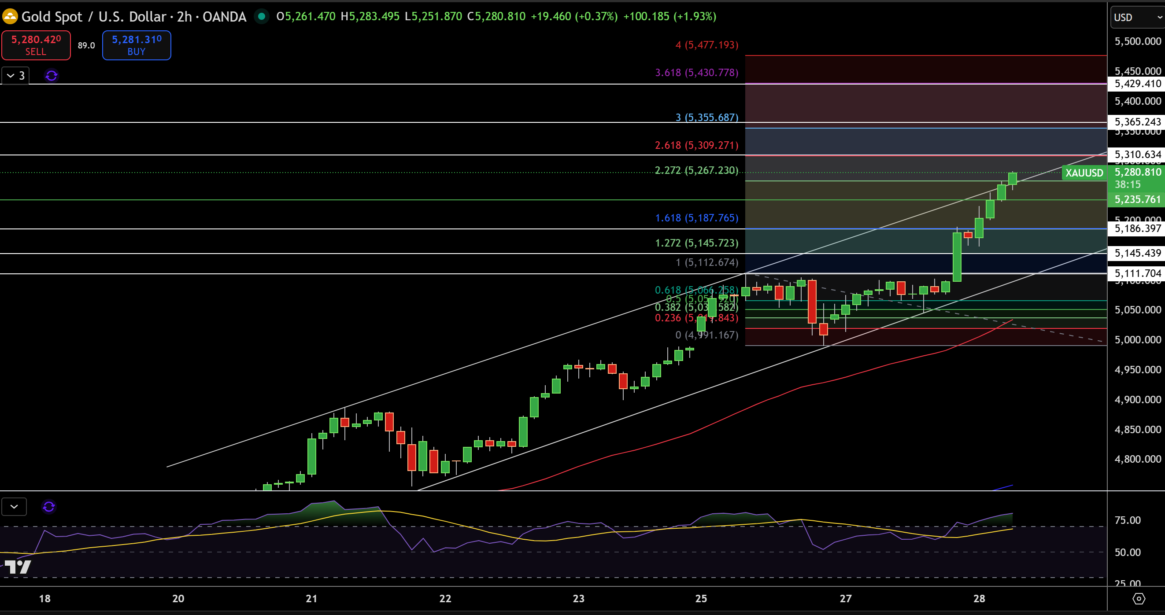Image resolution: width=1165 pixels, height=615 pixels.
Task: Collapse the RSI indicator pane legend
Action: (14, 507)
